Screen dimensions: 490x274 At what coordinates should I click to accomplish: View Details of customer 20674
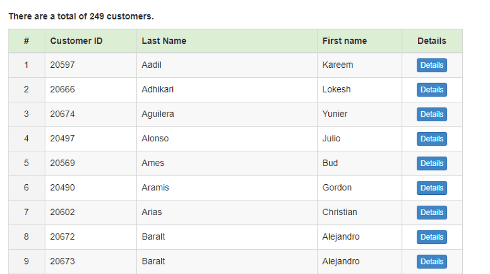432,114
